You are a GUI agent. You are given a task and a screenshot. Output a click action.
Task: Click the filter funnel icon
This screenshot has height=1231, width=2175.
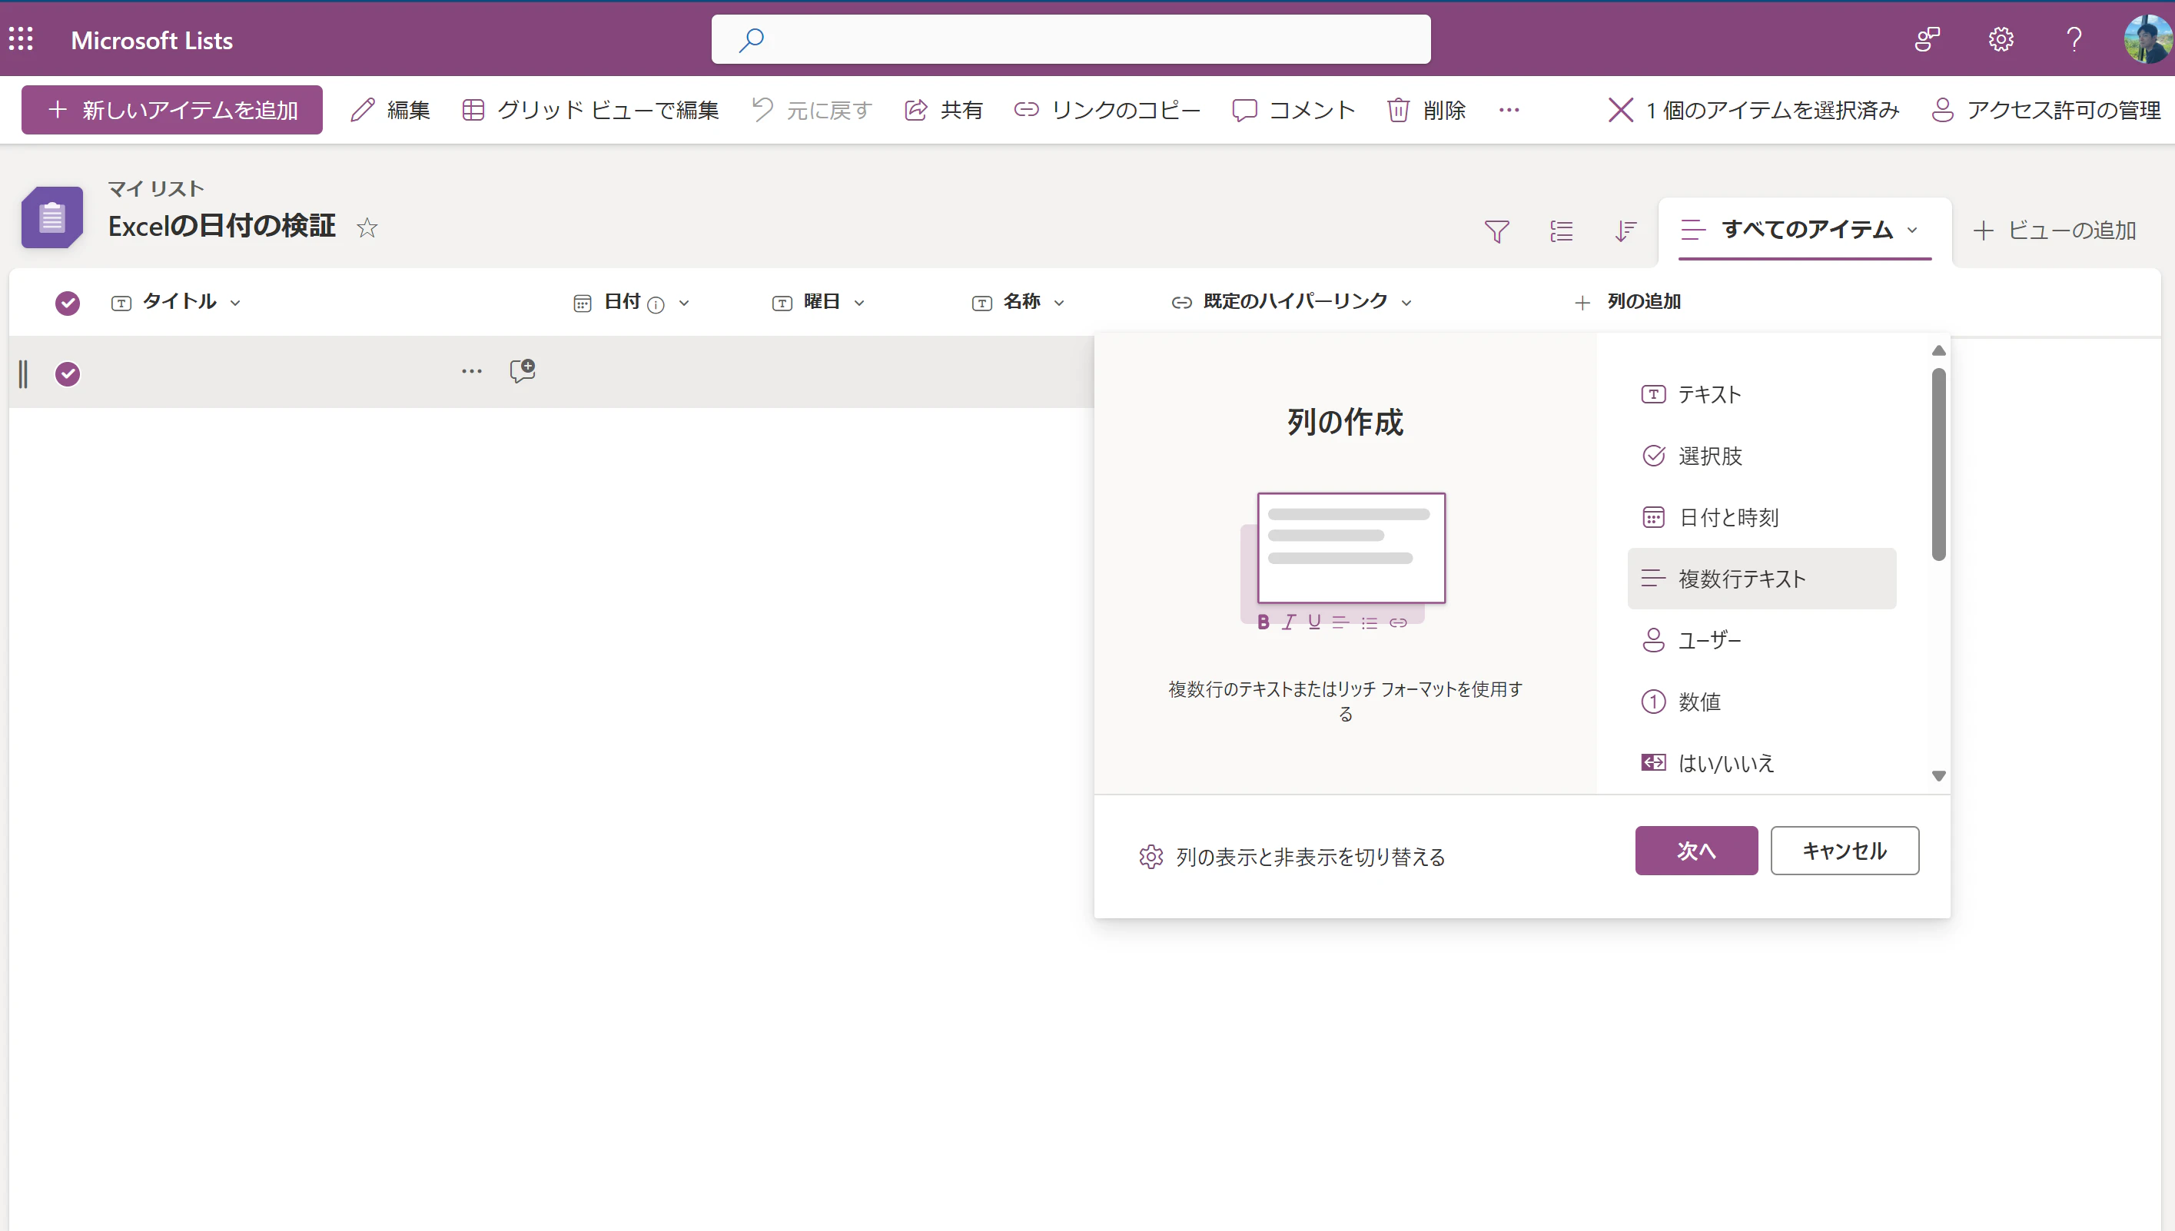tap(1496, 231)
